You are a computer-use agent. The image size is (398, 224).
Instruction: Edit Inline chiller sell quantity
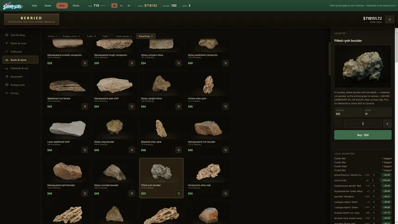click(x=374, y=180)
